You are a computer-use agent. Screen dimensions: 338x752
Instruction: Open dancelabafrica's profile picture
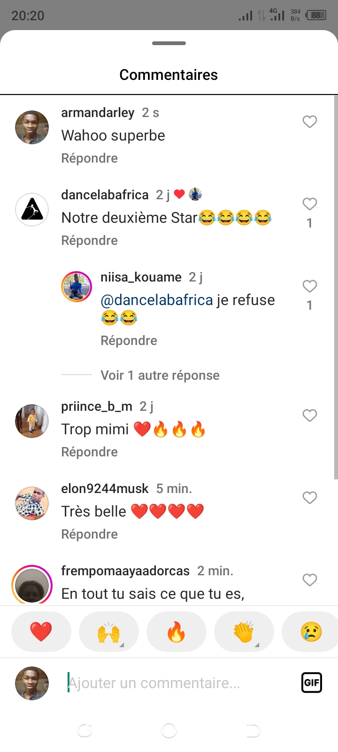coord(32,210)
